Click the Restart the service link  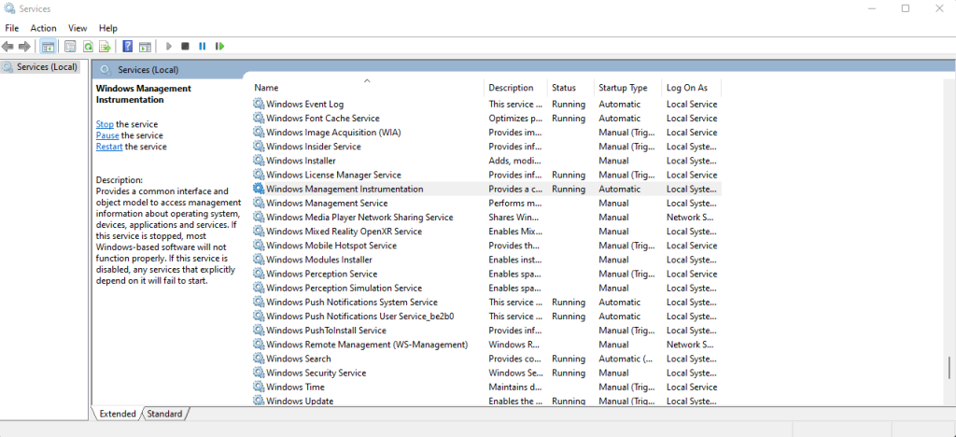click(109, 147)
